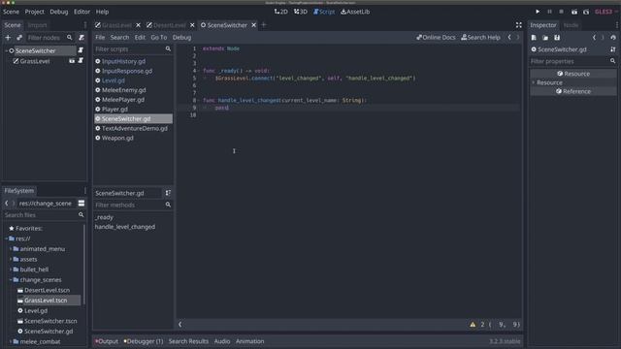
Task: Expand the melee_combat folder
Action: coord(11,341)
